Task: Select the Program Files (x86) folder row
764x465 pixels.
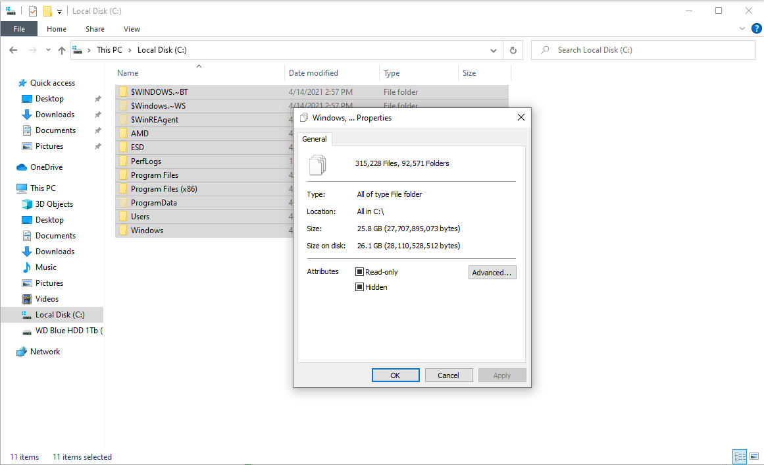Action: 204,189
